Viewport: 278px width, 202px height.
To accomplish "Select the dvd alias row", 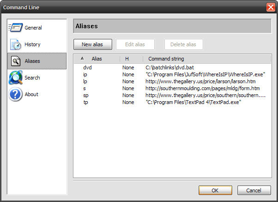I will pyautogui.click(x=87, y=67).
